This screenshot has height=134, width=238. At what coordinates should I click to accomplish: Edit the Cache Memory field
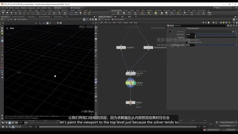point(190,45)
